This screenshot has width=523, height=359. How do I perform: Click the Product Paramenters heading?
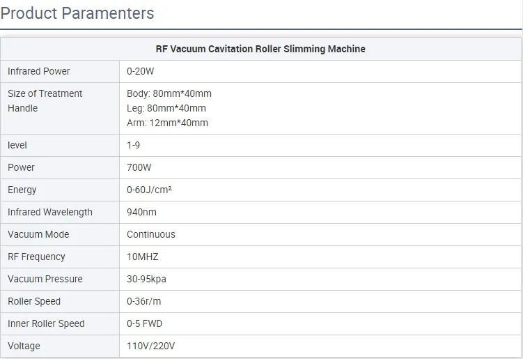tap(77, 14)
